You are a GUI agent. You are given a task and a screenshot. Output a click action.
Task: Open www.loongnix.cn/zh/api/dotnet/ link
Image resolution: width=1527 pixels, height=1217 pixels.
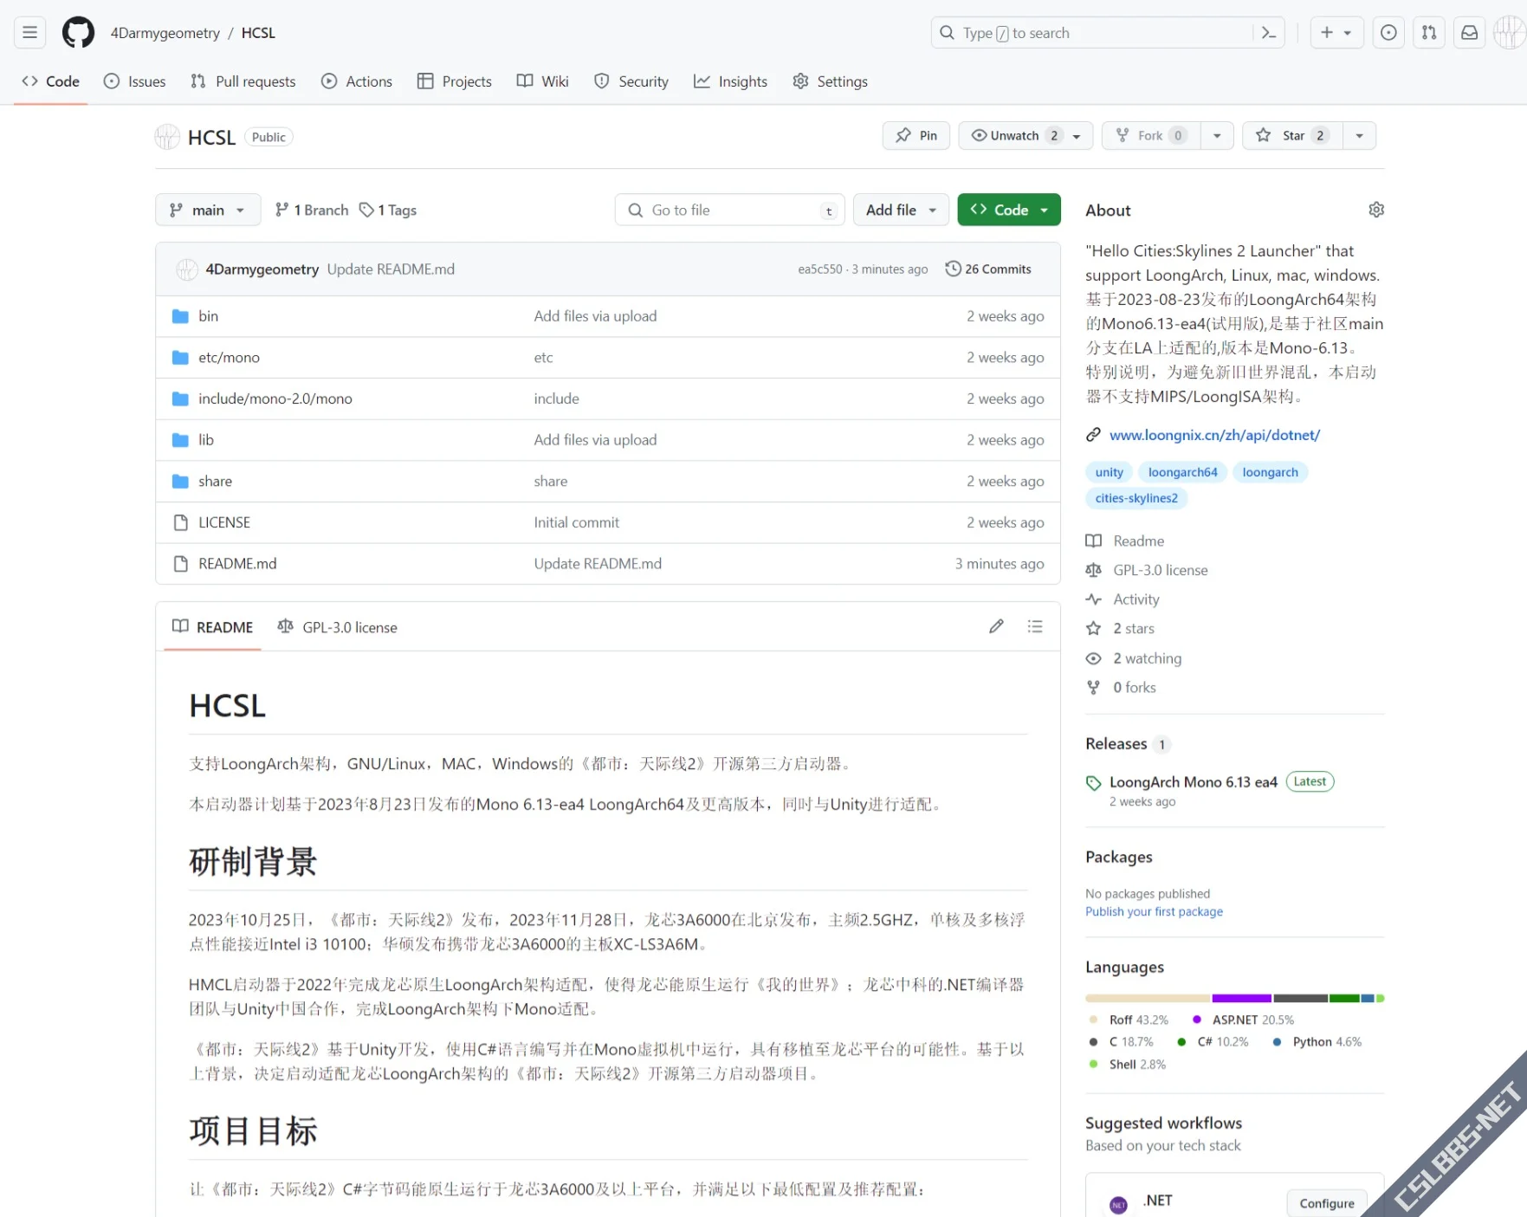tap(1214, 435)
